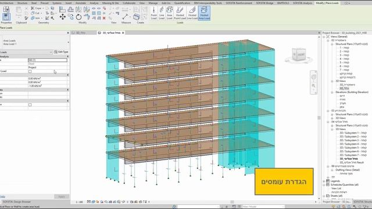The width and height of the screenshot is (372, 209).
Task: Activate the Copy elements tool
Action: pyautogui.click(x=71, y=17)
